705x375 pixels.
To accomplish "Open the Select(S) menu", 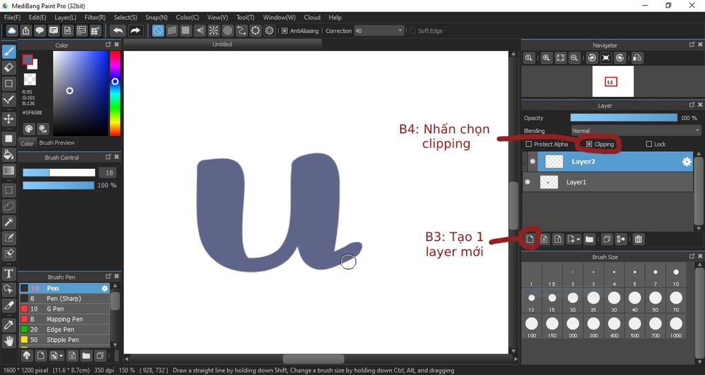I will pyautogui.click(x=125, y=17).
